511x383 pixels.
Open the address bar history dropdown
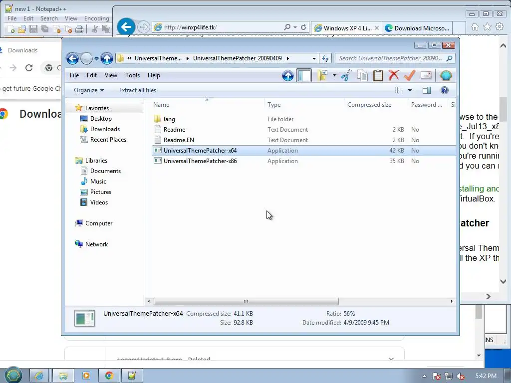click(x=314, y=59)
